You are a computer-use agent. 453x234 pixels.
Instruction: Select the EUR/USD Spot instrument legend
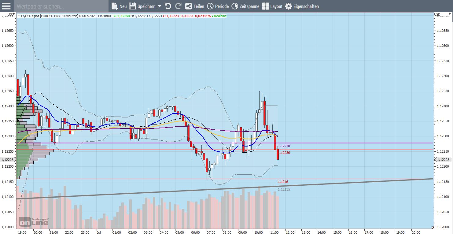[x=47, y=16]
